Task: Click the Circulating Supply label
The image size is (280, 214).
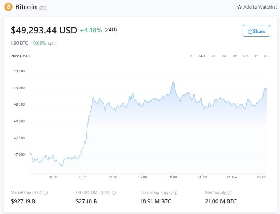Action: pyautogui.click(x=156, y=192)
